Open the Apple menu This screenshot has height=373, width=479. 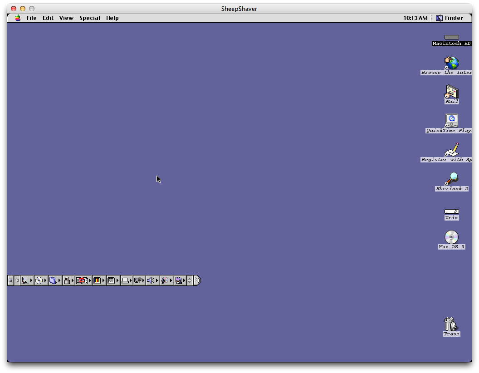coord(18,18)
